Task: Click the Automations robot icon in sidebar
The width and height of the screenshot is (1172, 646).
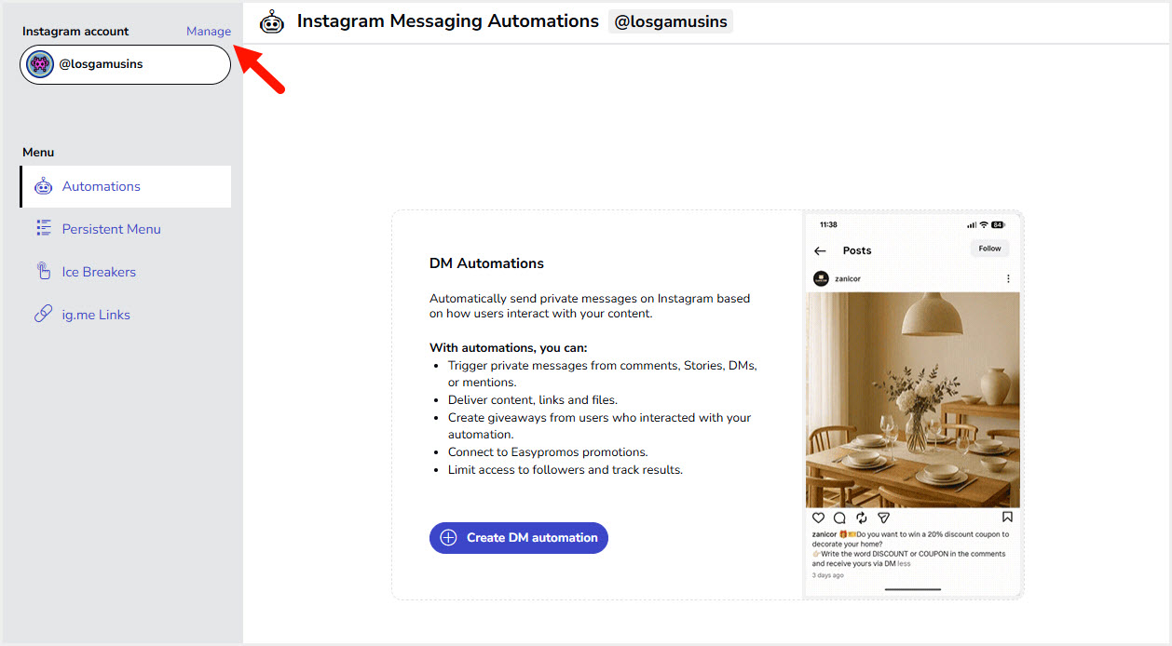Action: click(x=44, y=186)
